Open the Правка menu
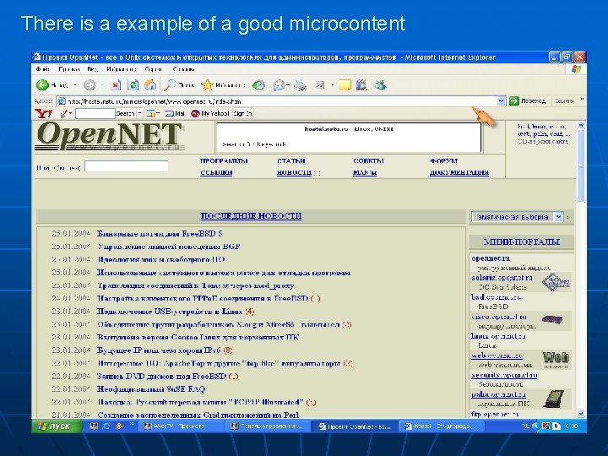 pyautogui.click(x=69, y=69)
